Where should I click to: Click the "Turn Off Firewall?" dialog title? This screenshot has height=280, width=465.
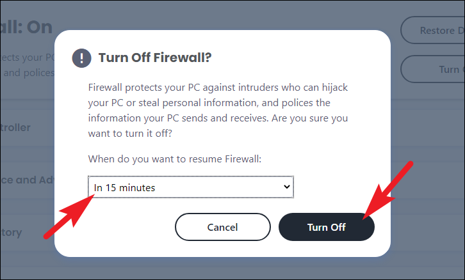(155, 58)
